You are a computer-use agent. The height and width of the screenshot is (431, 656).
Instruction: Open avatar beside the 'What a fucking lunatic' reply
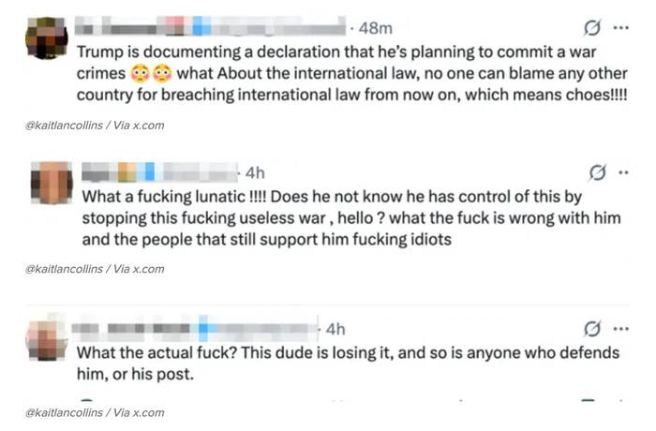coord(52,182)
